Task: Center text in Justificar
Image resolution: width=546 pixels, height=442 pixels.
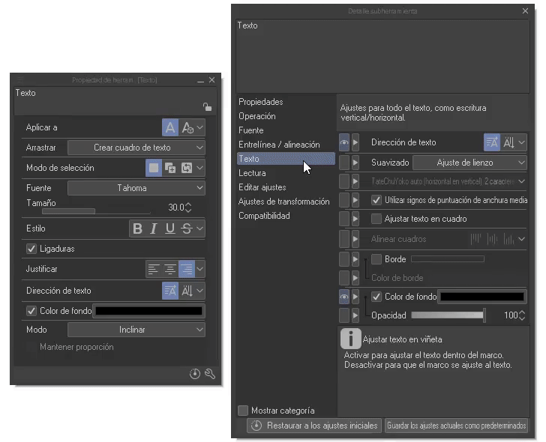Action: 170,269
